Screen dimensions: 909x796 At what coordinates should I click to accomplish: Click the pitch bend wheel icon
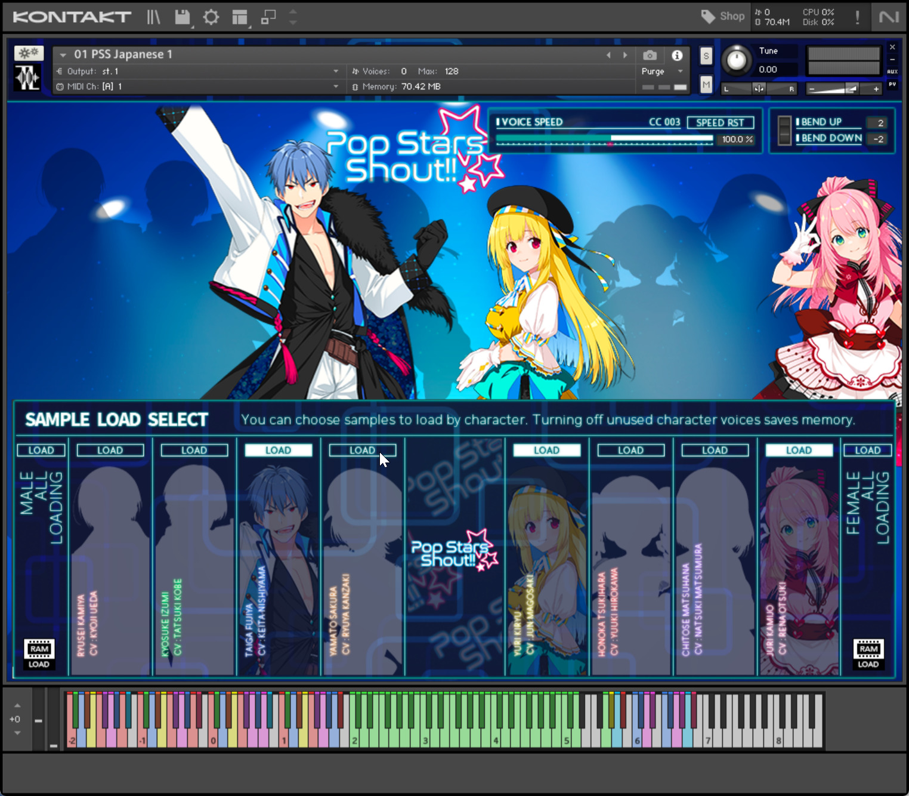tap(784, 131)
